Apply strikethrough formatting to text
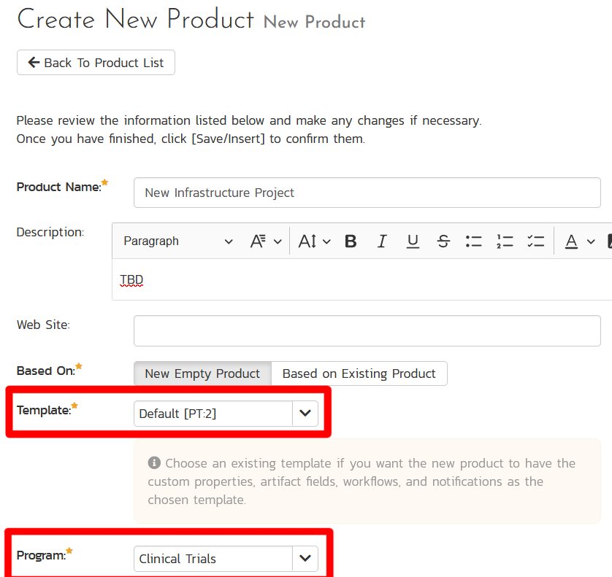 click(x=443, y=241)
